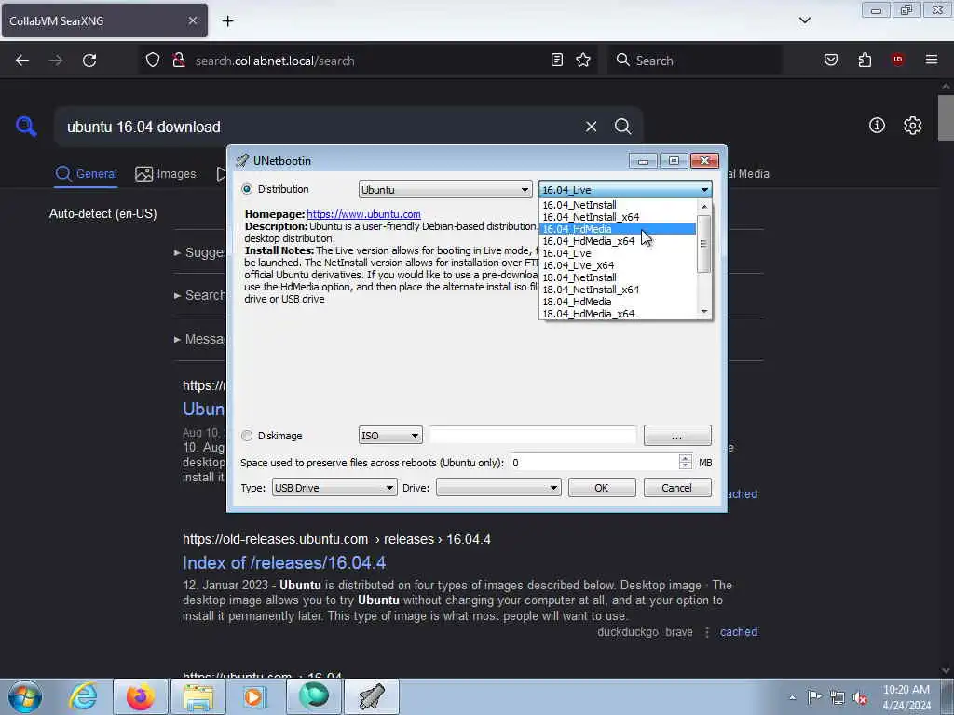
Task: Open the ISO disk image type dropdown
Action: [390, 436]
